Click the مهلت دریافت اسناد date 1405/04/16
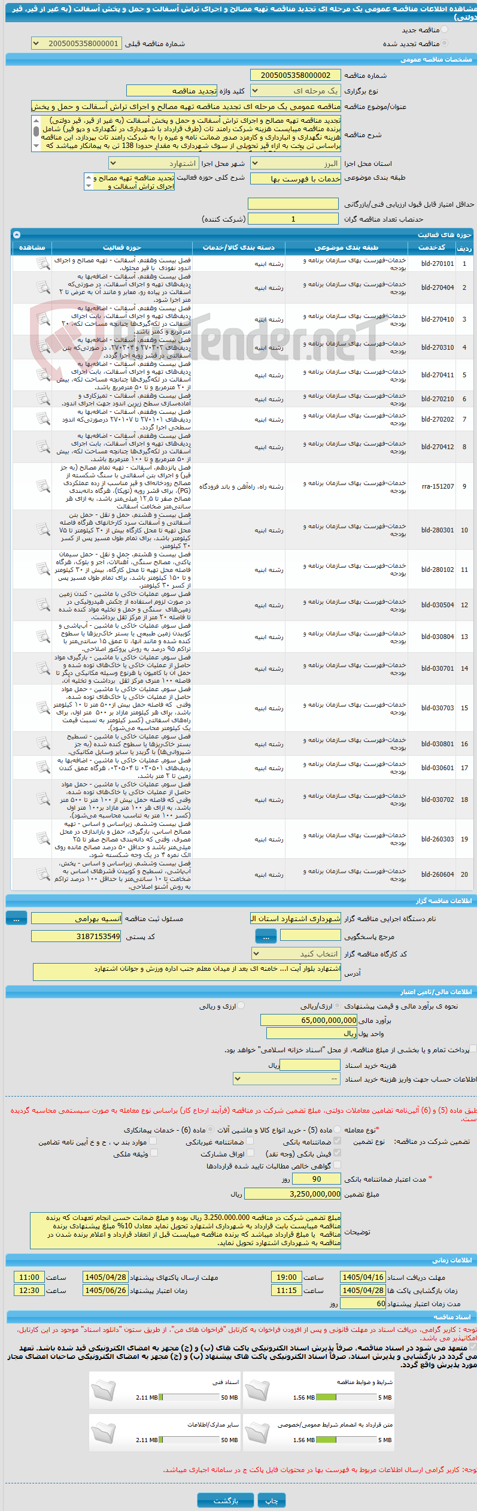This screenshot has height=1511, width=477. coord(363,1277)
